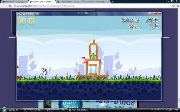Switch to the acer aspire 2920z tab
This screenshot has height=112, width=180.
click(69, 2)
